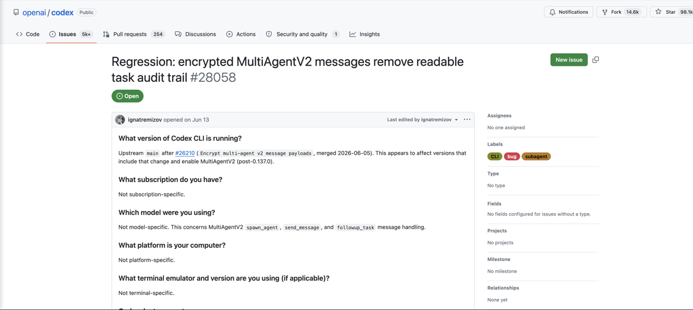Click the issue number #28058
Screen dimensions: 693x310
pos(213,77)
